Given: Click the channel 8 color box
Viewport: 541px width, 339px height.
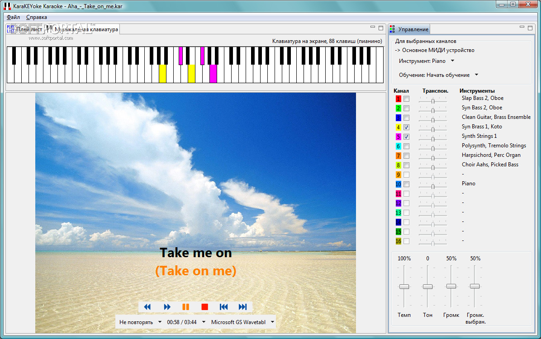Looking at the screenshot, I should coord(398,165).
